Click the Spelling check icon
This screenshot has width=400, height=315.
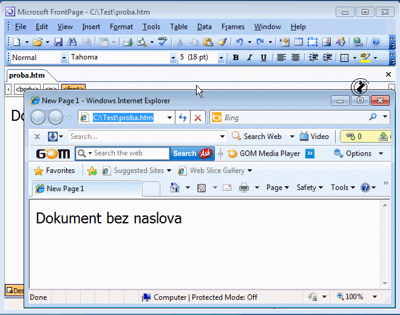[162, 42]
